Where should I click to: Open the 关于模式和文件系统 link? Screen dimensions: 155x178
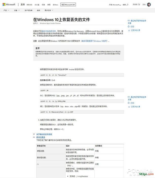tap(44, 134)
